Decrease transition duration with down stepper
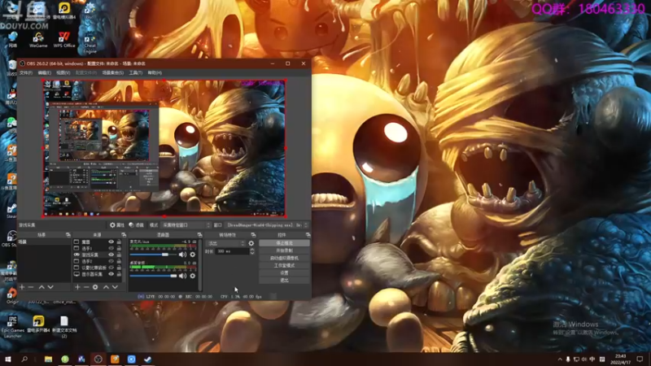Screen dimensions: 651x366 (252, 253)
